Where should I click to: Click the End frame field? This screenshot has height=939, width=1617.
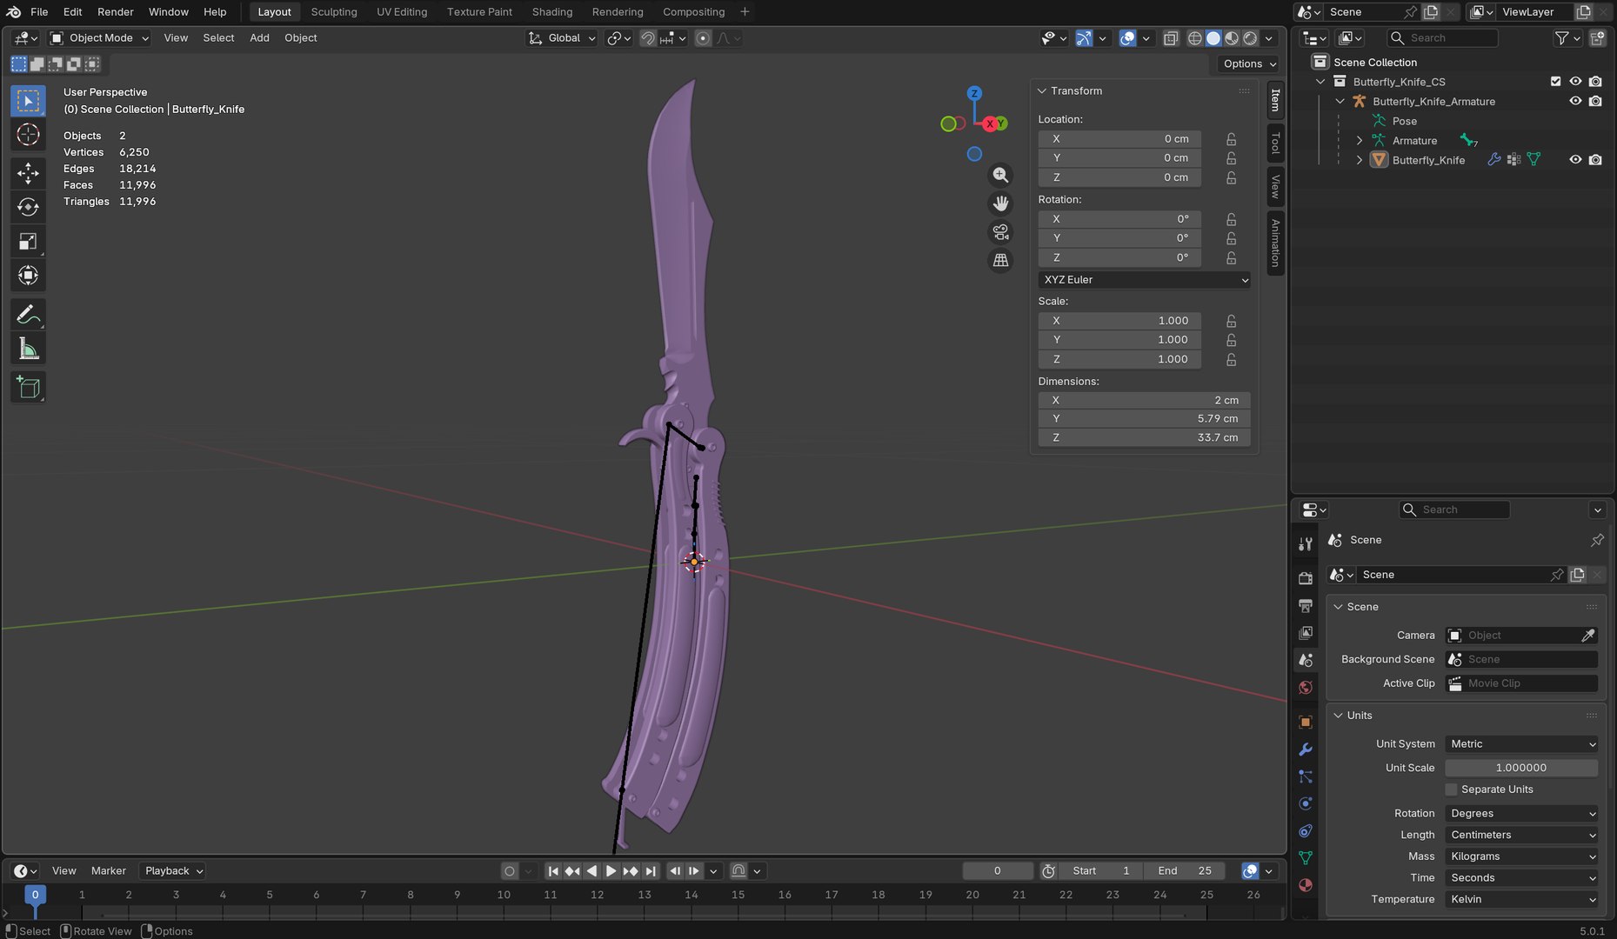[x=1184, y=871]
